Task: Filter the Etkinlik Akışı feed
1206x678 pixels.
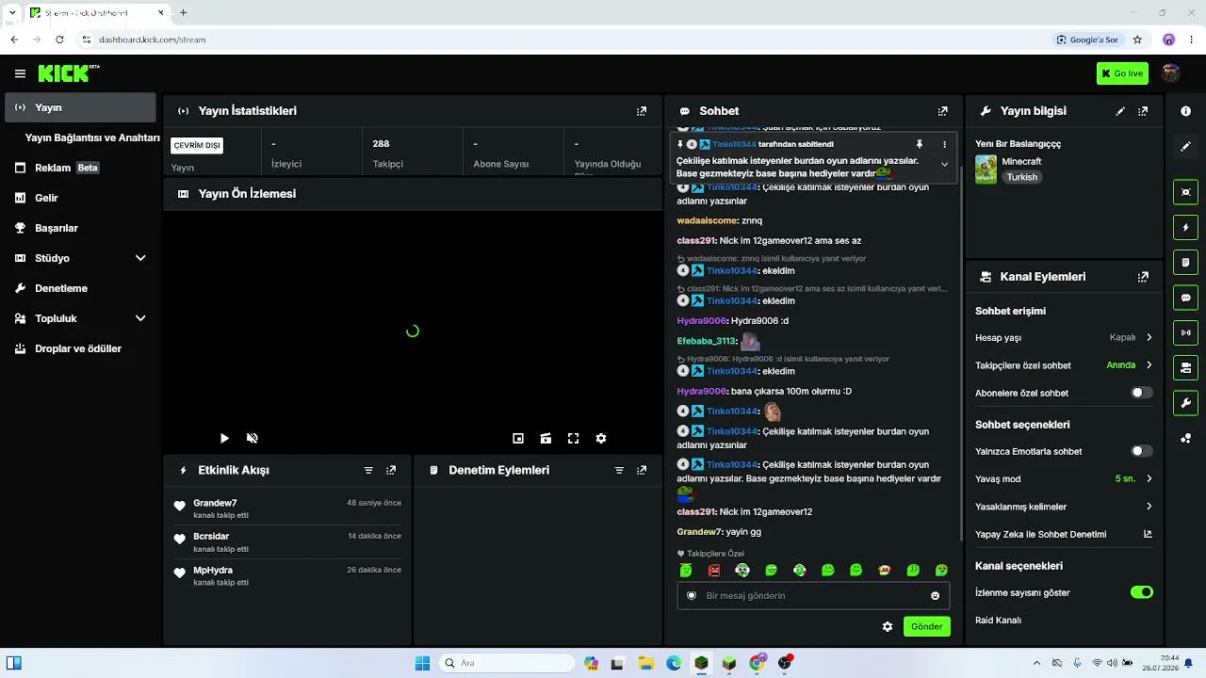Action: (x=368, y=470)
